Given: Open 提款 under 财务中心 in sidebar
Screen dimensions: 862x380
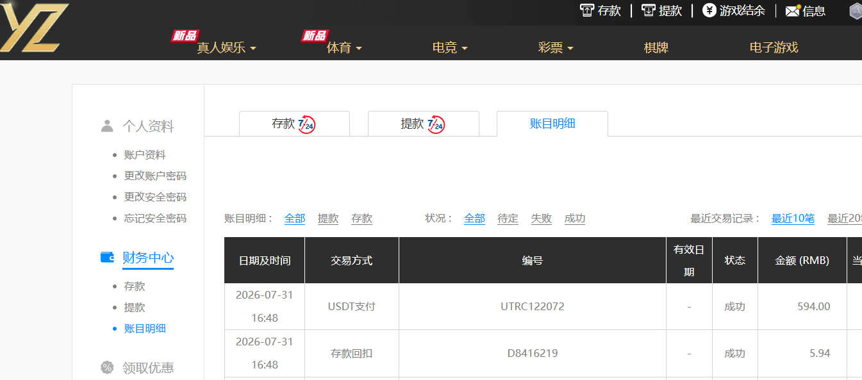Looking at the screenshot, I should pos(135,307).
